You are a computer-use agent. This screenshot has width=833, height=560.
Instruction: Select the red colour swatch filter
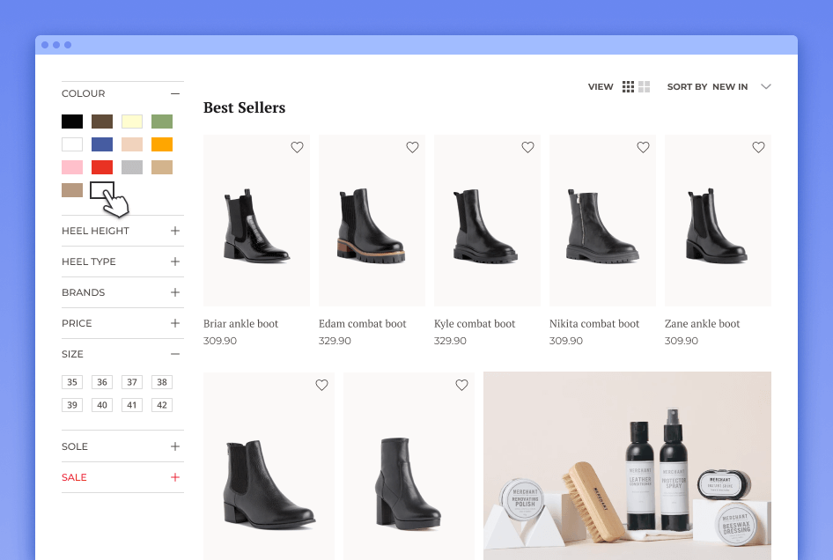(x=102, y=166)
